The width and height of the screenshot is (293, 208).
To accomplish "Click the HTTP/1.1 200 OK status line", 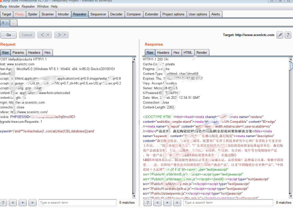I will (156, 59).
